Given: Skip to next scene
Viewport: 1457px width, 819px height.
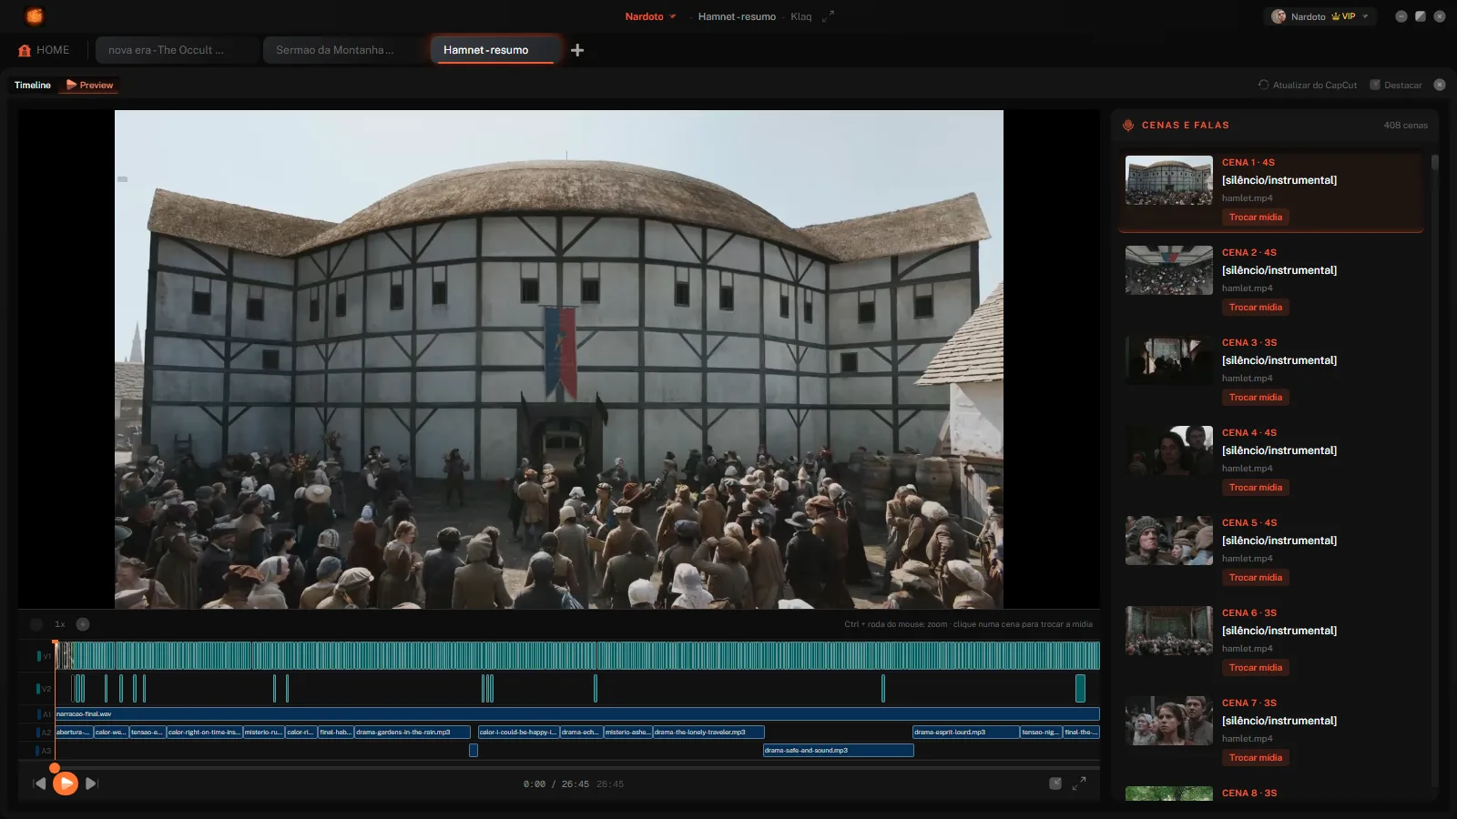Looking at the screenshot, I should click(x=91, y=784).
